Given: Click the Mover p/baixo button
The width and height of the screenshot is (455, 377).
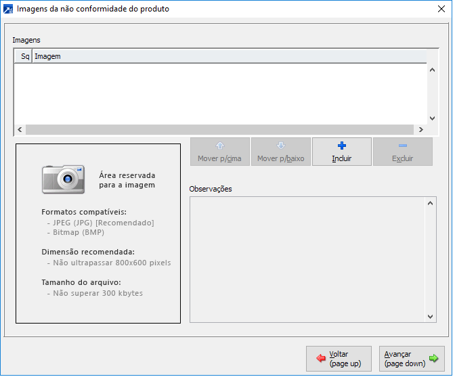Looking at the screenshot, I should click(282, 152).
